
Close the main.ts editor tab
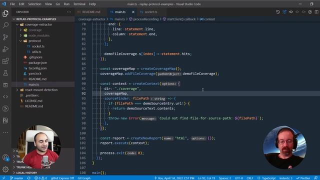[x=133, y=12]
